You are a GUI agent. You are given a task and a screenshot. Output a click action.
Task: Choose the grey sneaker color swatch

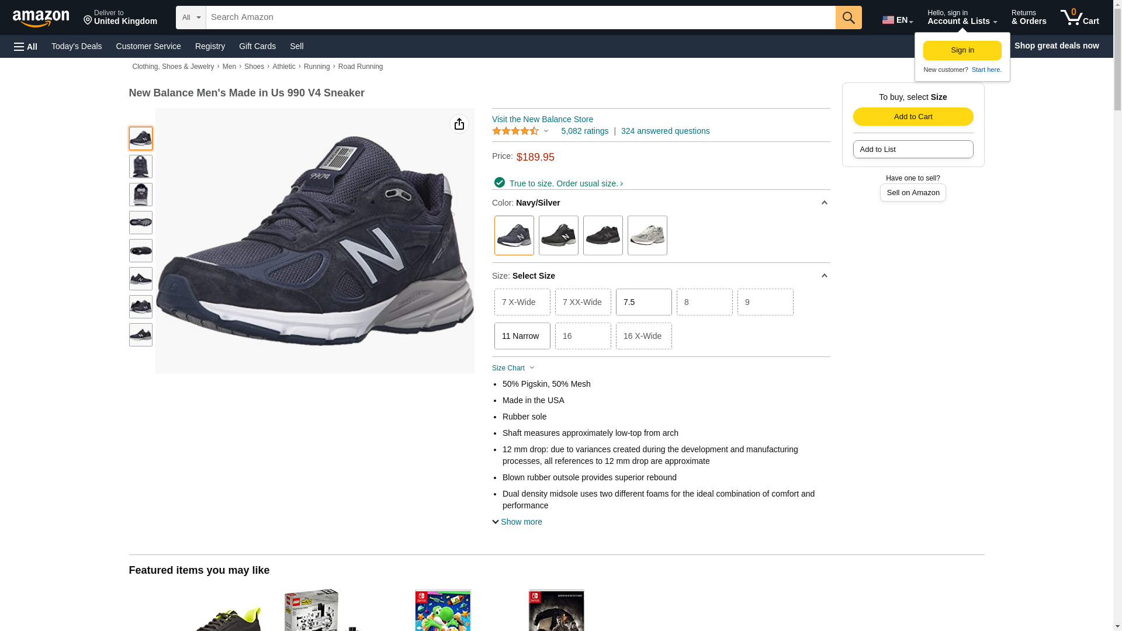tap(647, 235)
